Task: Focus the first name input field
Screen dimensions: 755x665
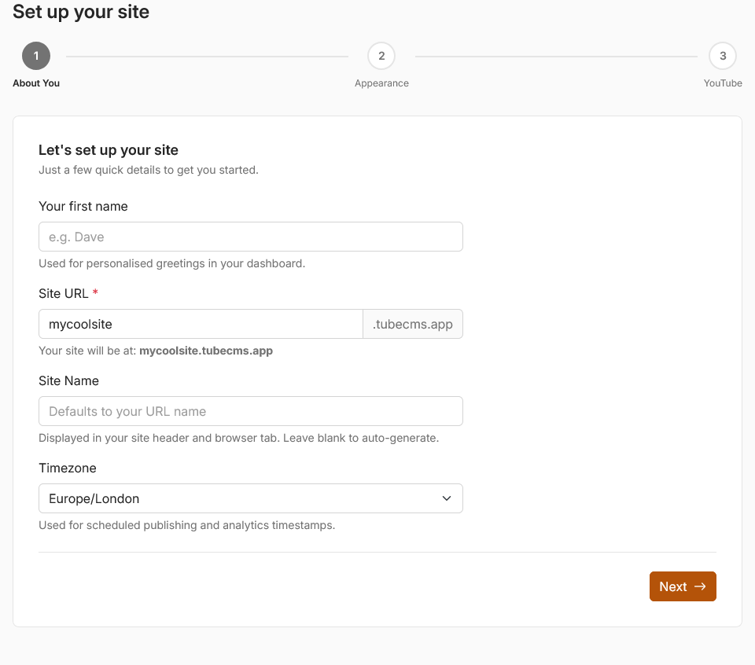Action: point(251,236)
